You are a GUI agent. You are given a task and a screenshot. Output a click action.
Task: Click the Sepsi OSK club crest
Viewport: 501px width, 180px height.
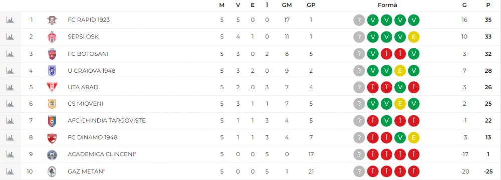tap(52, 37)
